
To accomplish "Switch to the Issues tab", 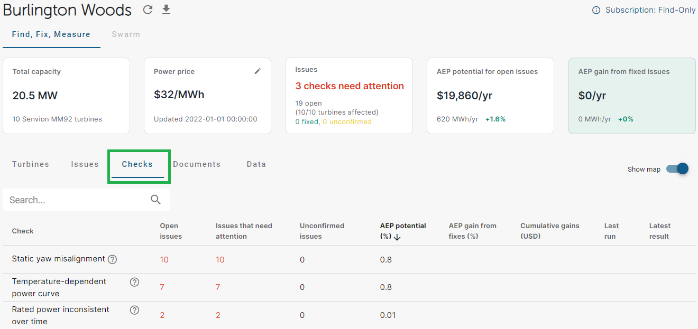I will [85, 164].
